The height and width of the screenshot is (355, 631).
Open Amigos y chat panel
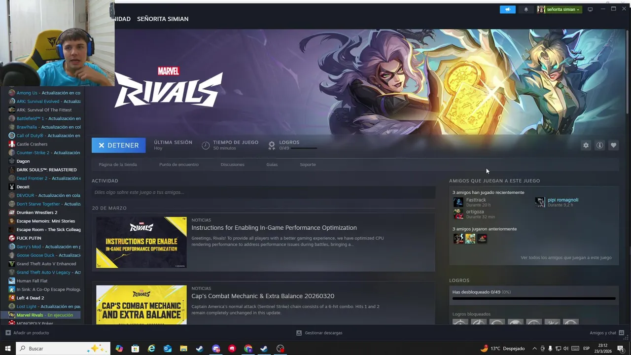[607, 333]
